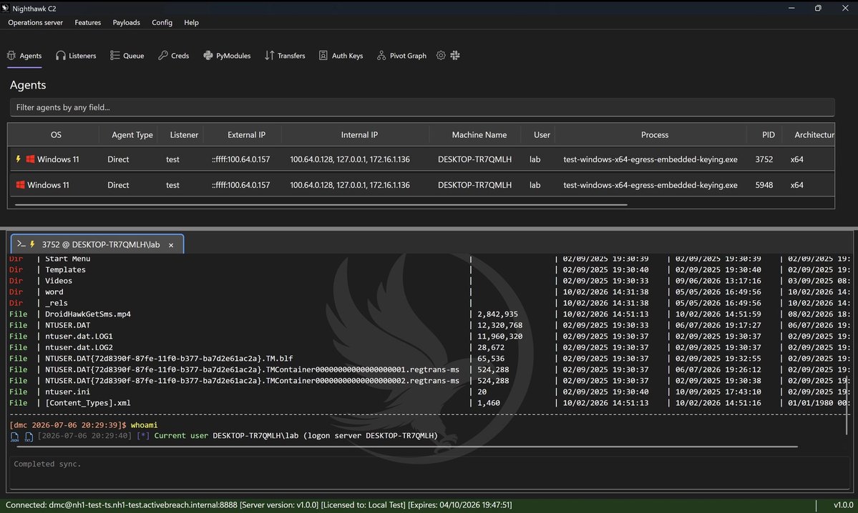
Task: Click ntuser.dat.LOG1 file entry
Action: tap(79, 336)
